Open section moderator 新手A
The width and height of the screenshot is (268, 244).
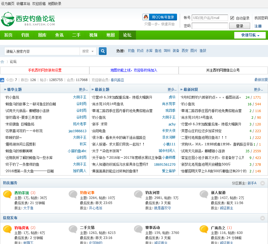[x=252, y=183]
